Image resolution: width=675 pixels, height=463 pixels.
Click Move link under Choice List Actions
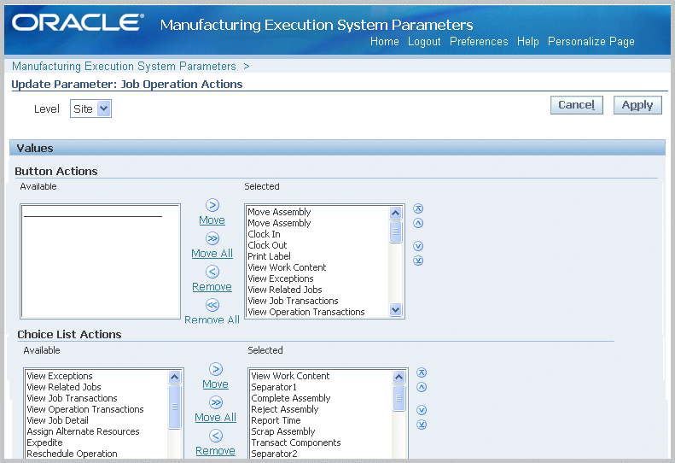click(215, 384)
